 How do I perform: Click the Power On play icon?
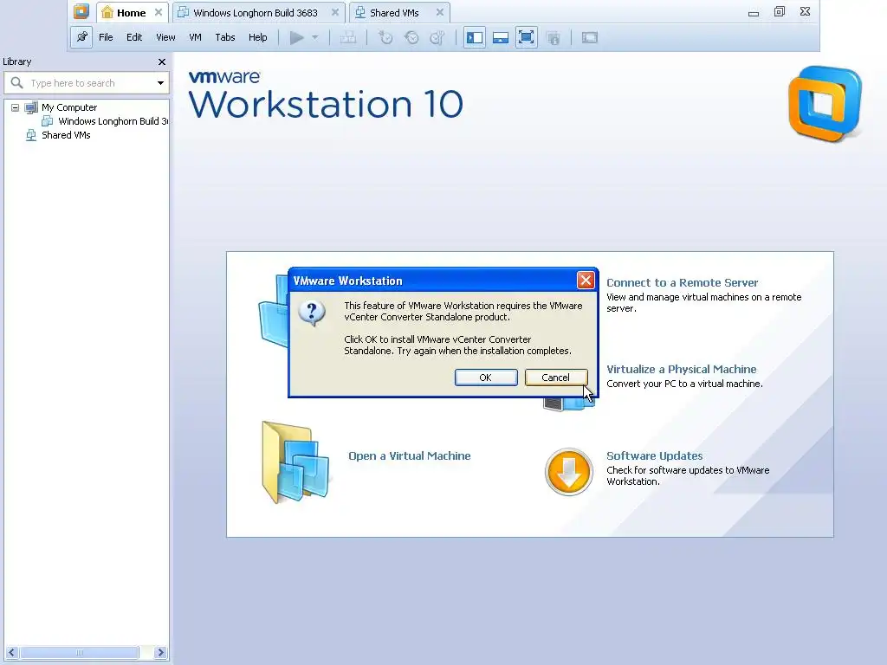[296, 38]
